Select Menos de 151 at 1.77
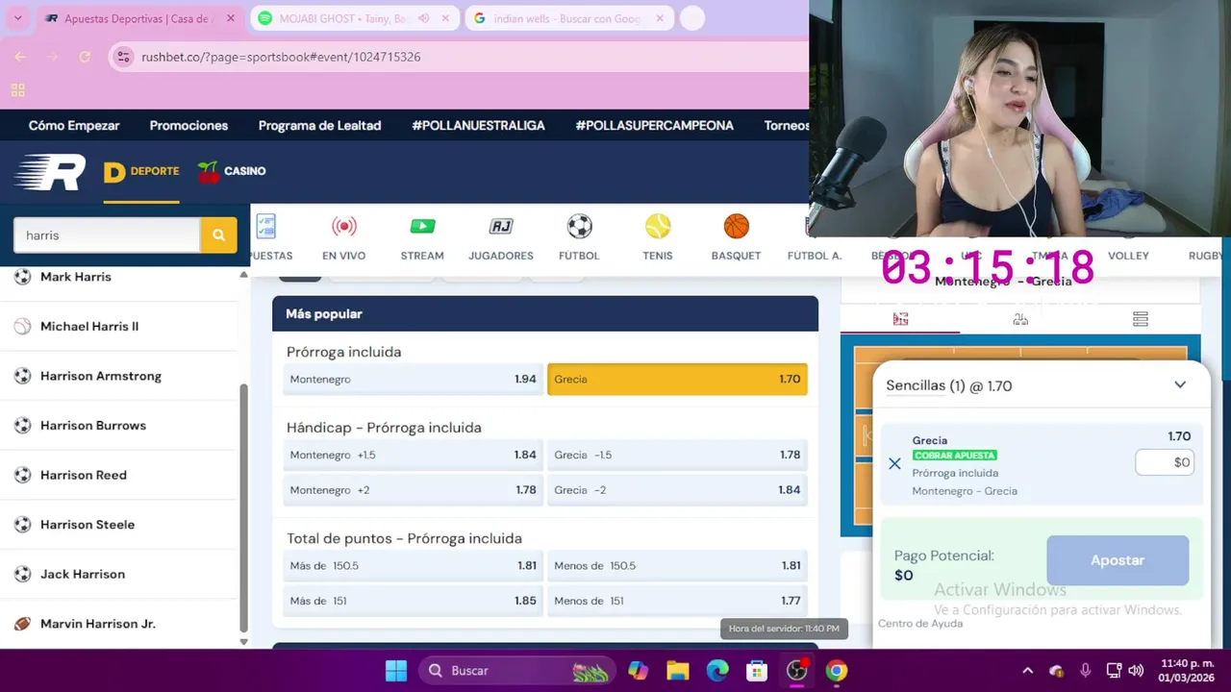The image size is (1231, 692). (x=677, y=601)
